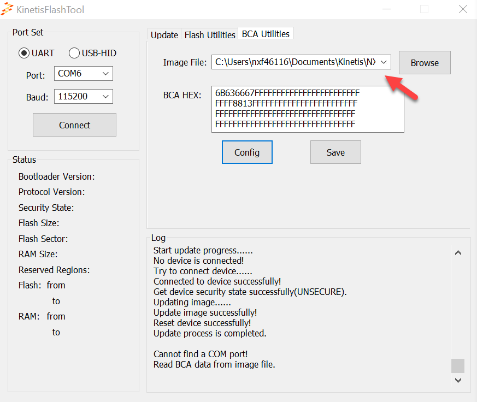Click the Connect button
The image size is (477, 402).
click(74, 125)
